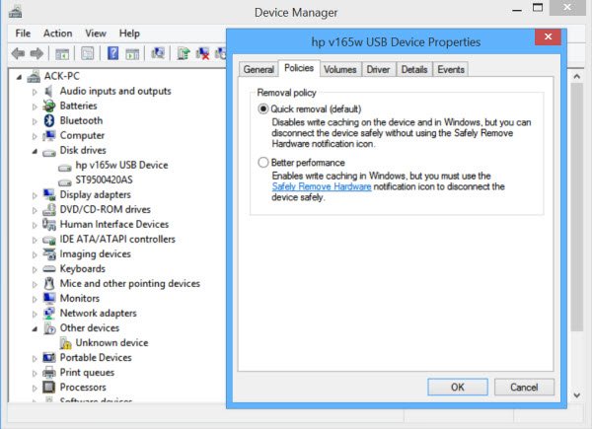Screen dimensions: 592x429
Task: Open the Action menu
Action: click(x=57, y=34)
